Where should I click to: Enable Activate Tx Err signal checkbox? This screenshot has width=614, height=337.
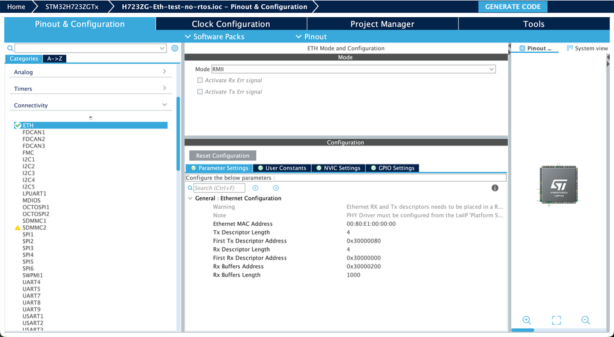200,91
